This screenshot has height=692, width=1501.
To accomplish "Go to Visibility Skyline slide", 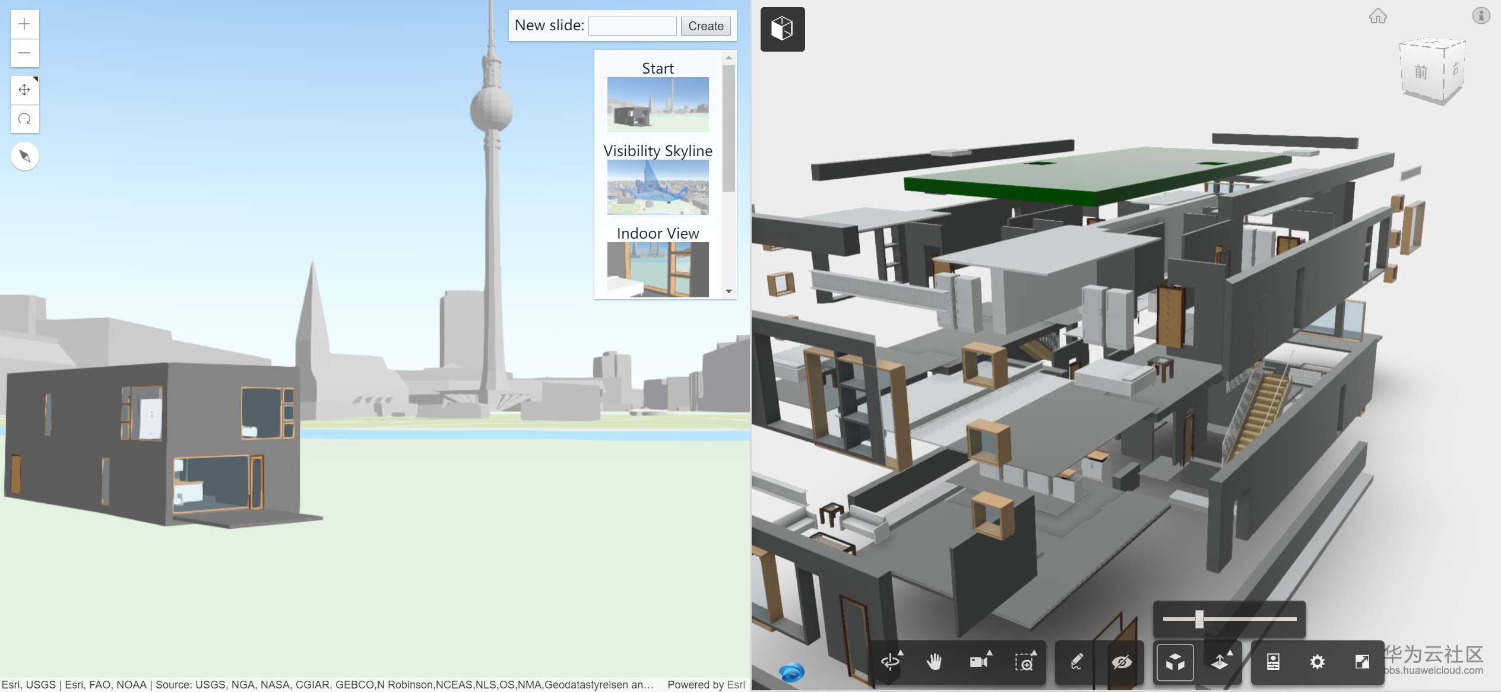I will [657, 187].
